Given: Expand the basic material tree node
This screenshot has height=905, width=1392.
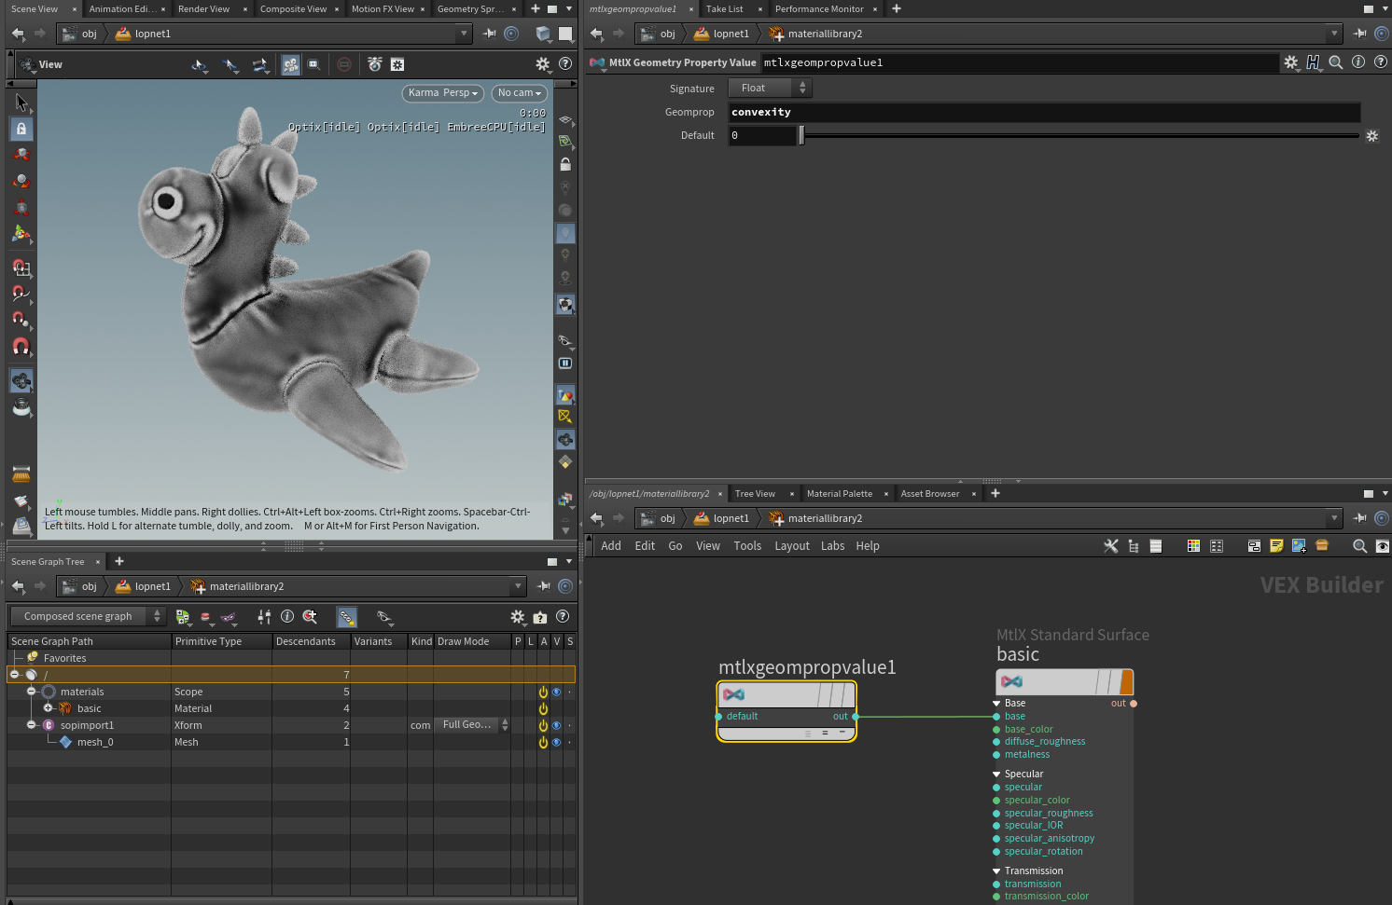Looking at the screenshot, I should pyautogui.click(x=48, y=708).
